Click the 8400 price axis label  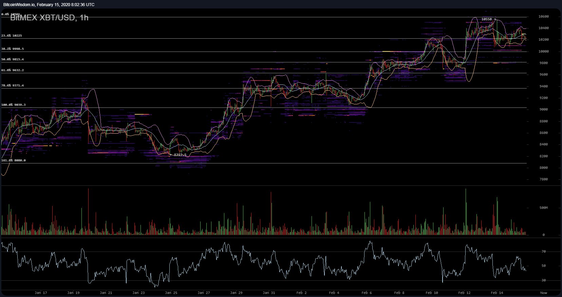[x=544, y=144]
